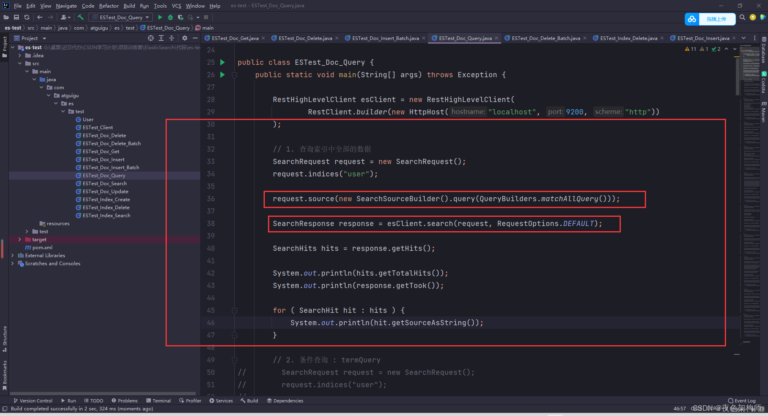
Task: Collapse all in Project panel
Action: coord(172,38)
